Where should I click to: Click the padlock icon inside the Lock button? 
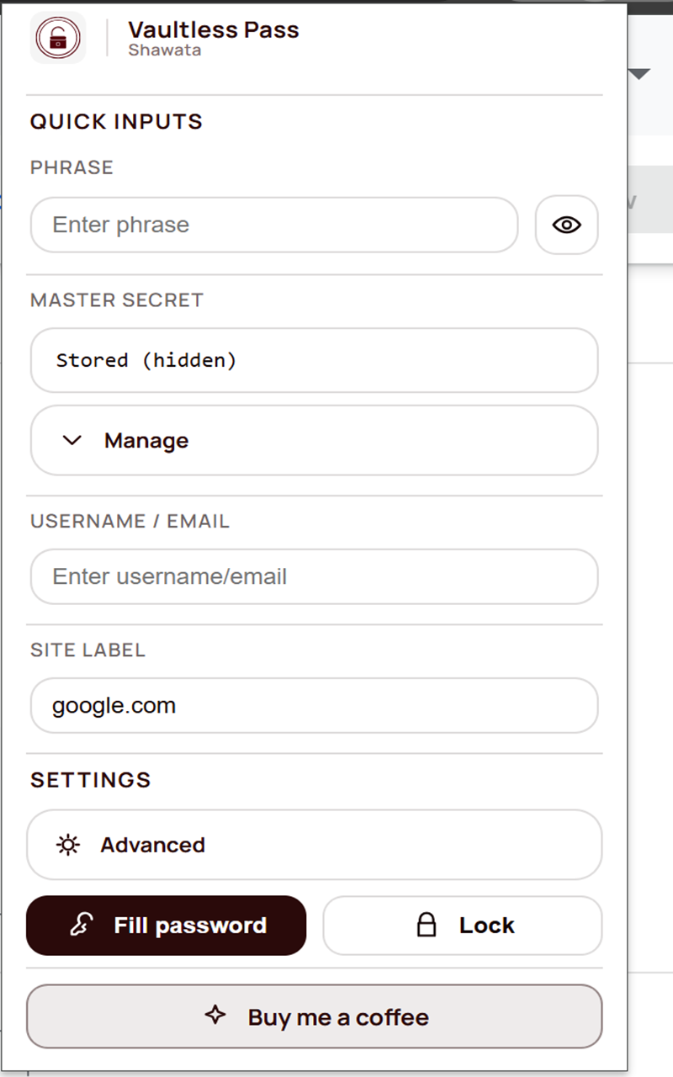(x=425, y=924)
